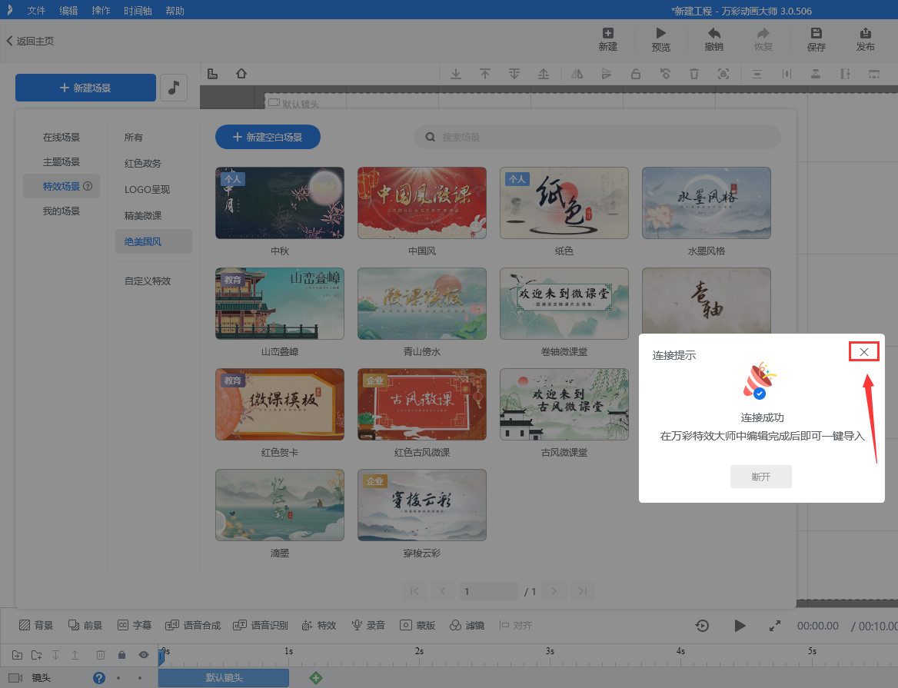Preview the project with 预览
The image size is (898, 688).
(661, 39)
